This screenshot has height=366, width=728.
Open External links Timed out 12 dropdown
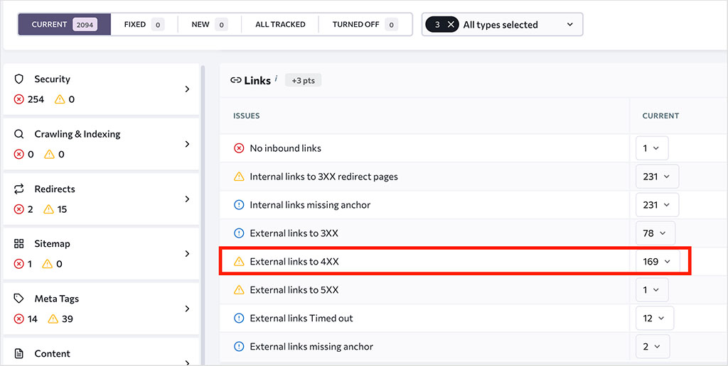coord(655,318)
